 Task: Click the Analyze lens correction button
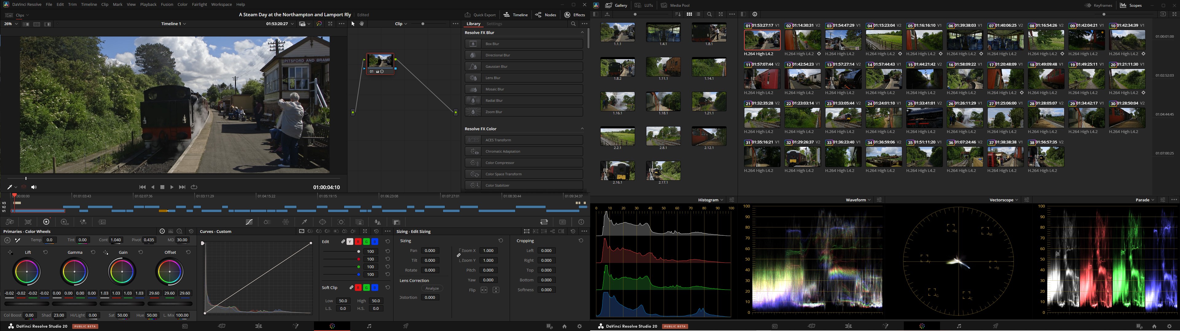(433, 288)
